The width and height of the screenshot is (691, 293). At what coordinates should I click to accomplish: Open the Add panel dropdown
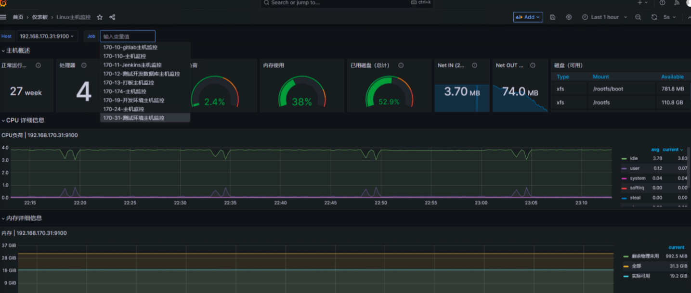tap(528, 17)
